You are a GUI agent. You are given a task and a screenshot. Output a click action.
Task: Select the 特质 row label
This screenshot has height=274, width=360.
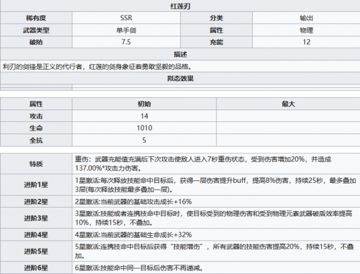36,164
